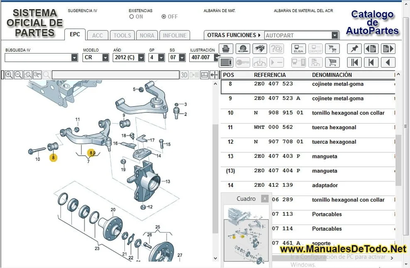Expand the Año dropdown showing 2012 (C)
The image size is (410, 268).
[141, 57]
